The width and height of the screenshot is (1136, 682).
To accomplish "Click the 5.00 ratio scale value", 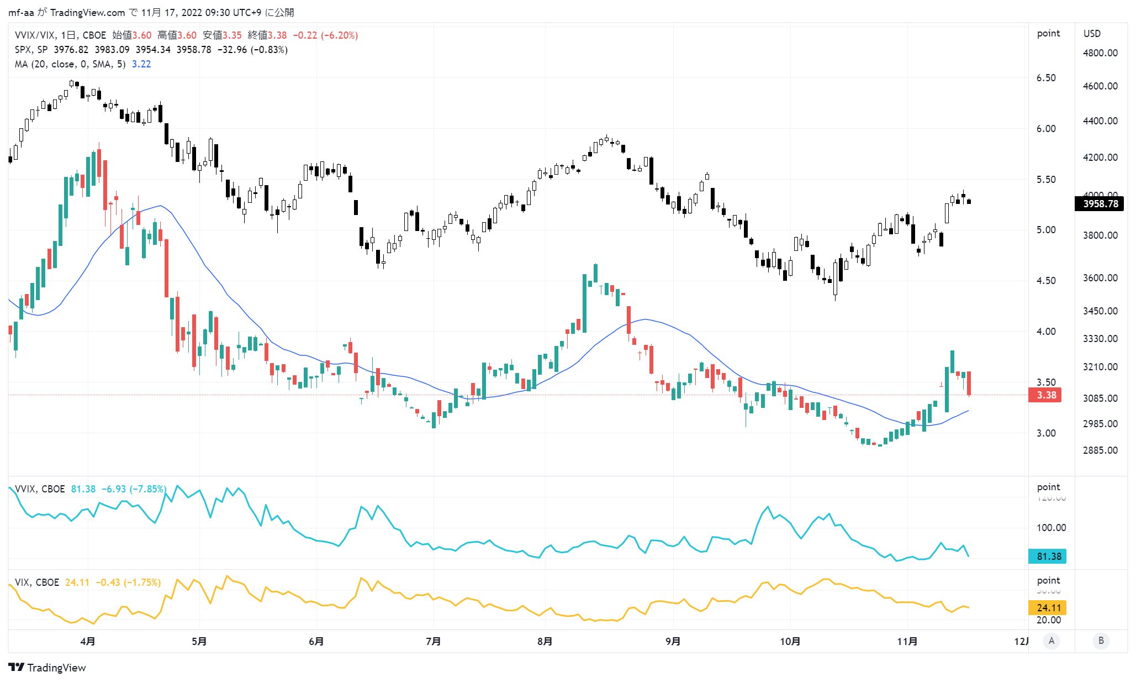I will [1046, 230].
